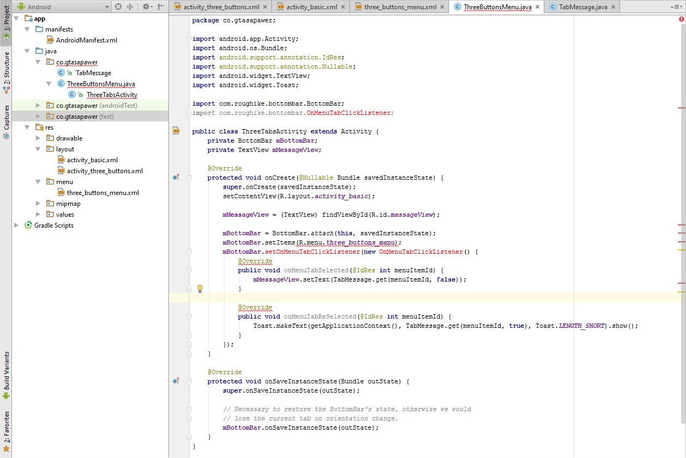Click the app module folder icon
The height and width of the screenshot is (458, 686).
click(x=28, y=18)
